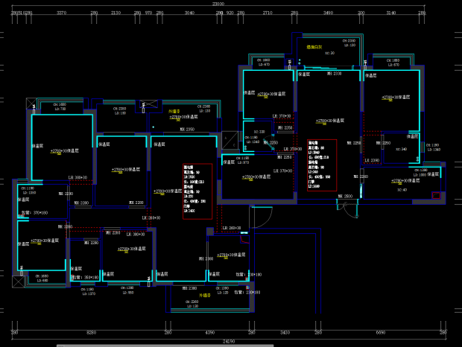Click the 3490 dimension on the top row
Image resolution: width=462 pixels, height=347 pixels.
327,13
